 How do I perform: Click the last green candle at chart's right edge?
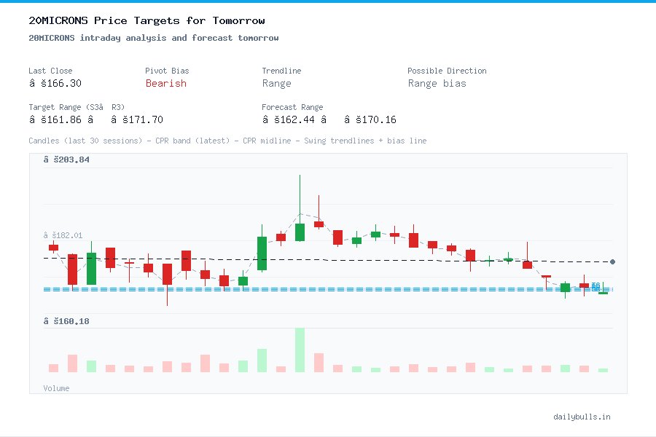click(x=603, y=291)
